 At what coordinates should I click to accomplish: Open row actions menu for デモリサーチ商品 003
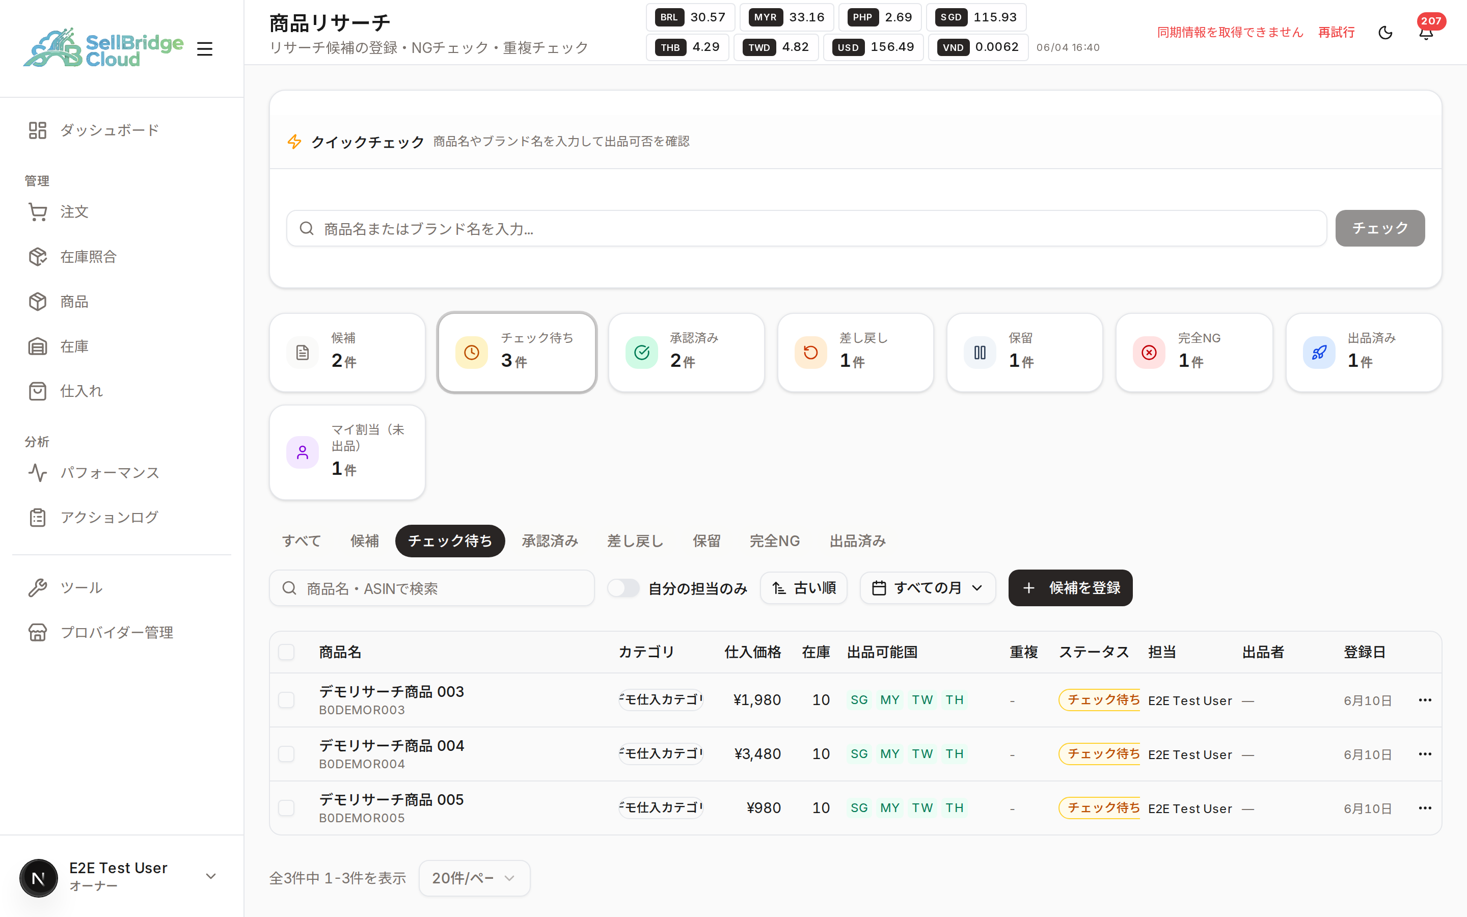pos(1425,700)
